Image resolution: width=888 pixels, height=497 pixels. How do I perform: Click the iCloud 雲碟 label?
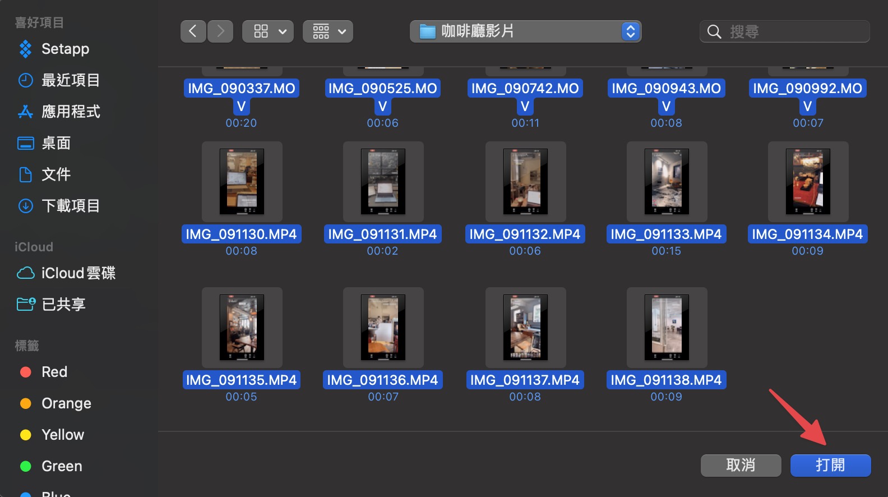click(78, 273)
